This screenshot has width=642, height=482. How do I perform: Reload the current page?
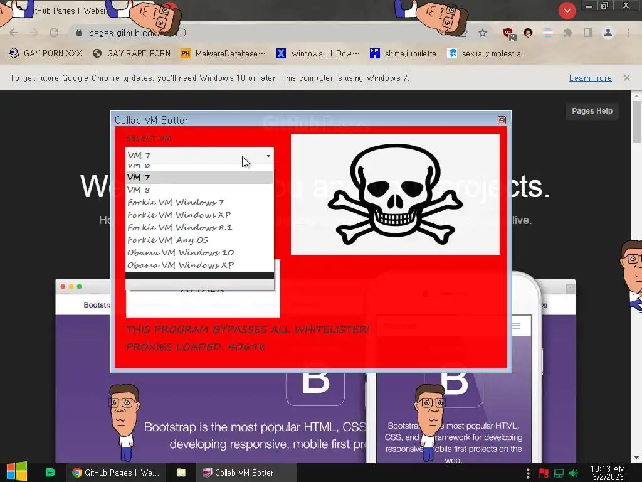point(54,33)
